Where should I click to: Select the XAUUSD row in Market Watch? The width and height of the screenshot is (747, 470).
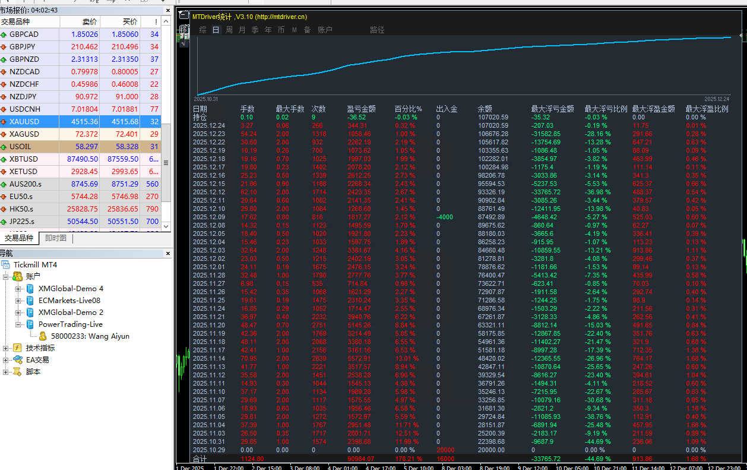pyautogui.click(x=81, y=121)
